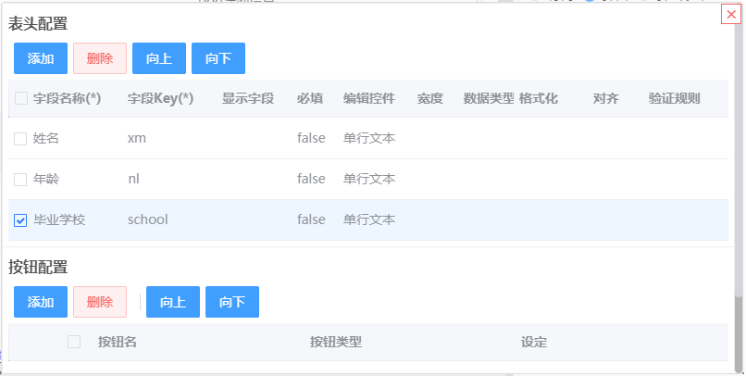This screenshot has height=376, width=746.
Task: Move header row up with 向上
Action: coord(159,58)
